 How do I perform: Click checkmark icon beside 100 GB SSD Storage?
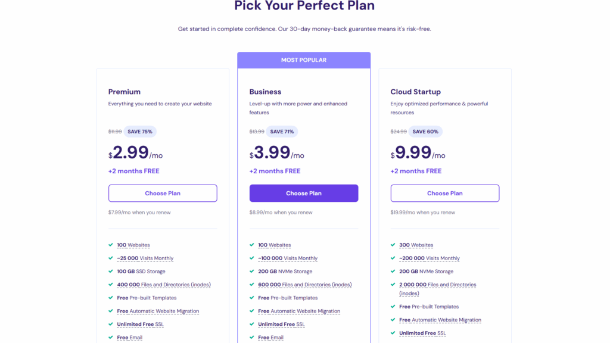pyautogui.click(x=111, y=272)
